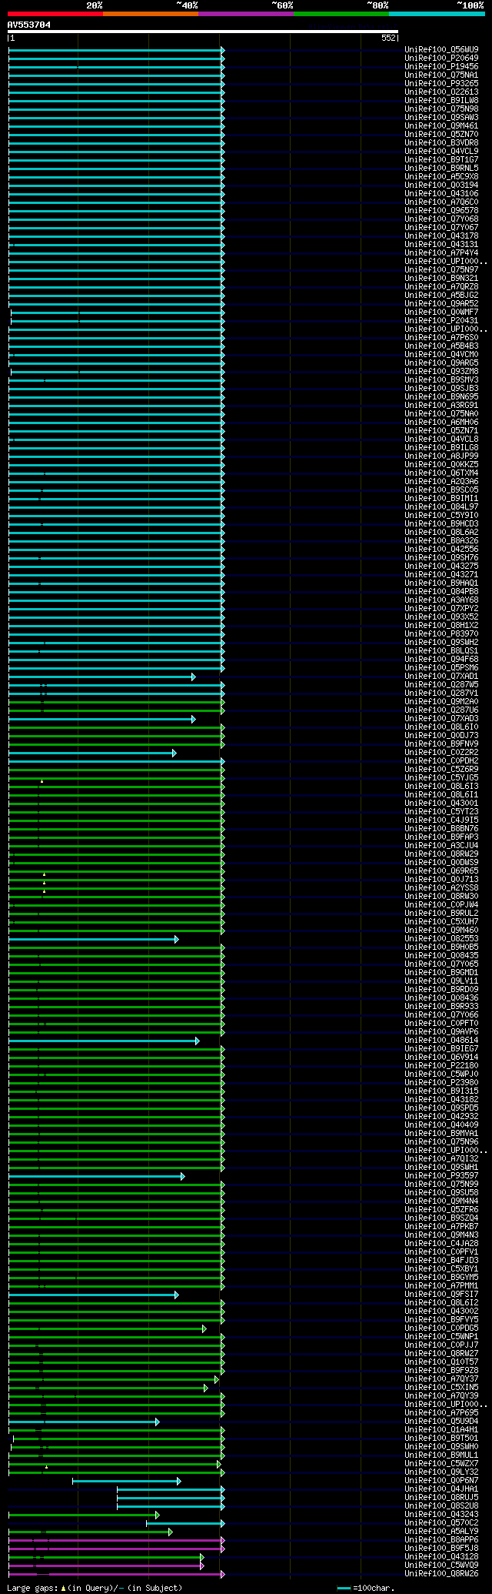Select label UniRef100_Q40409
The image size is (492, 1594).
[441, 1124]
